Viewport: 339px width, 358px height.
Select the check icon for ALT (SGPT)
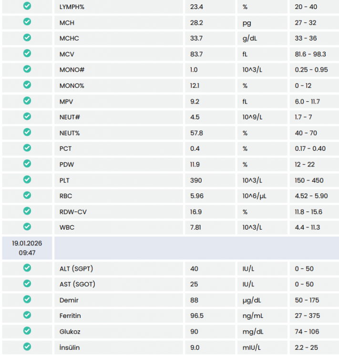[x=27, y=268]
